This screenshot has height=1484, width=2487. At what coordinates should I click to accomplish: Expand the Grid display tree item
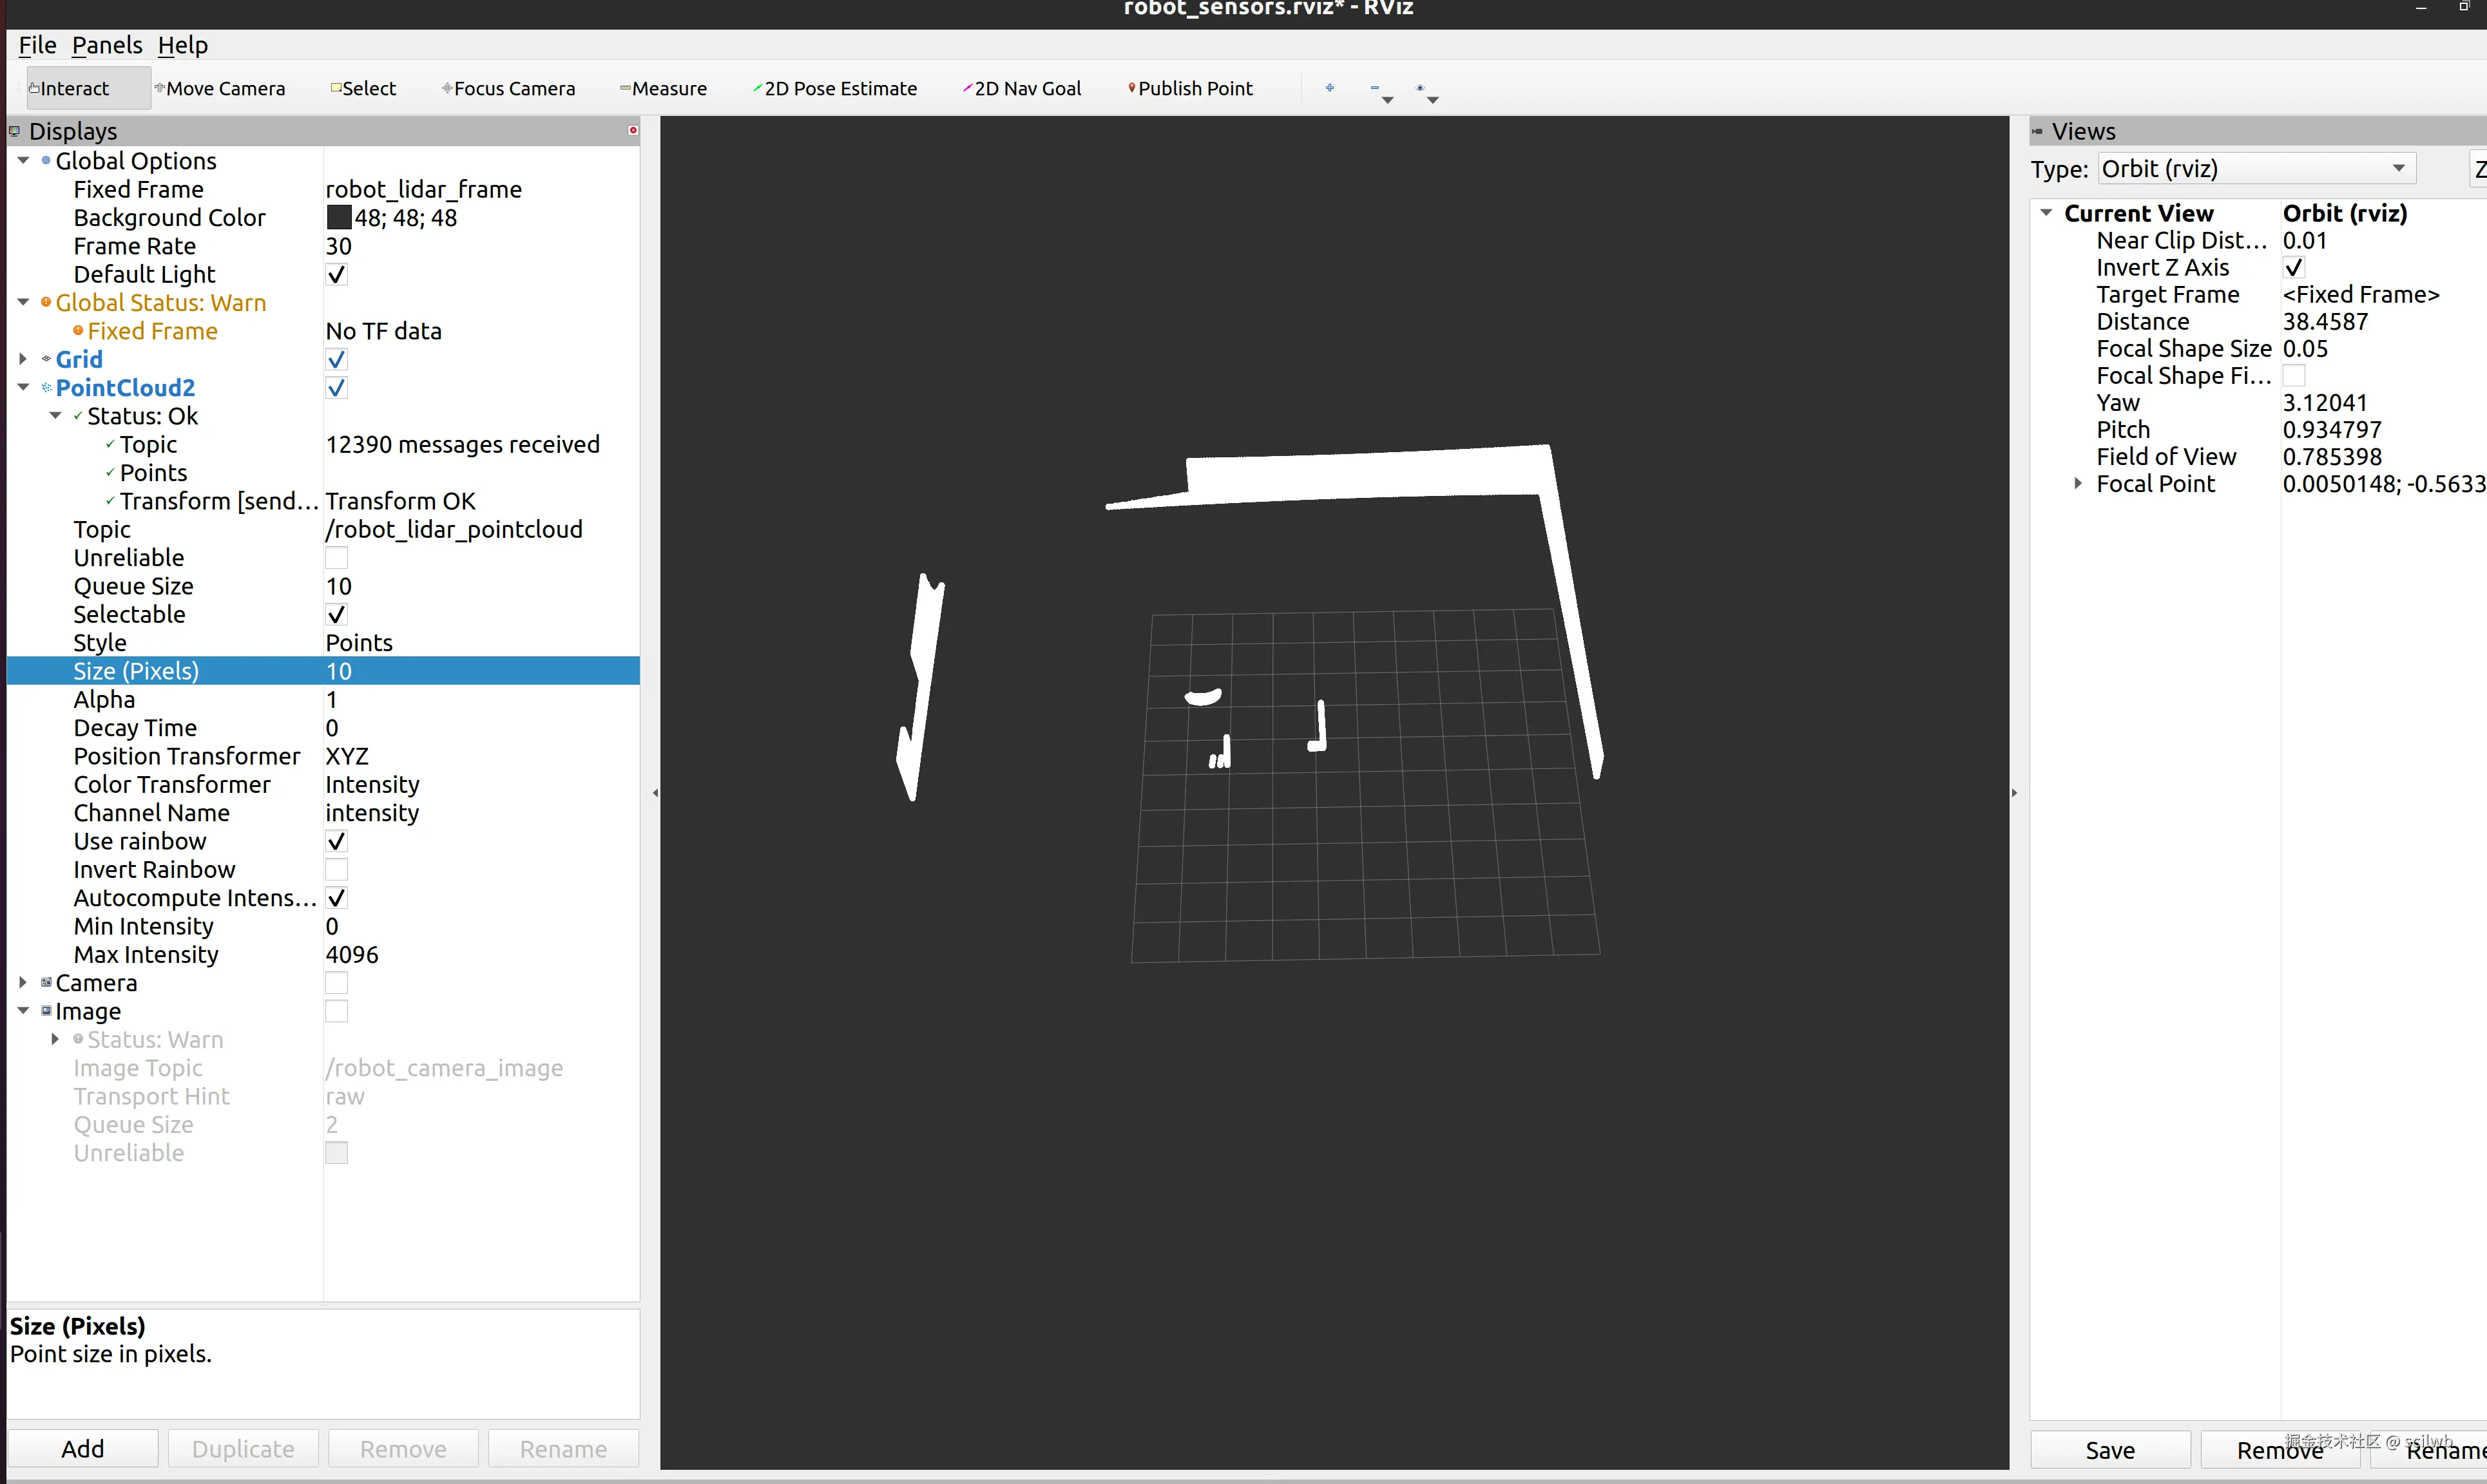pos(23,359)
